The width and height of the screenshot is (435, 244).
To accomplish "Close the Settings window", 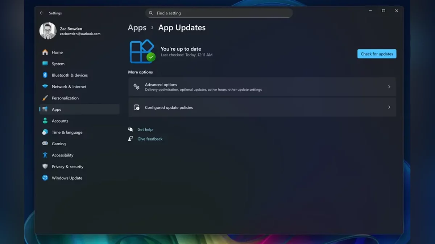I will 397,11.
